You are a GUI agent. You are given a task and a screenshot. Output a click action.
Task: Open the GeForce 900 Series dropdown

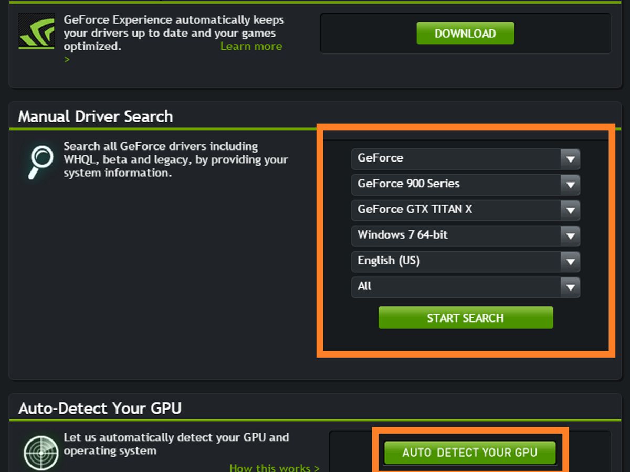[x=466, y=184]
